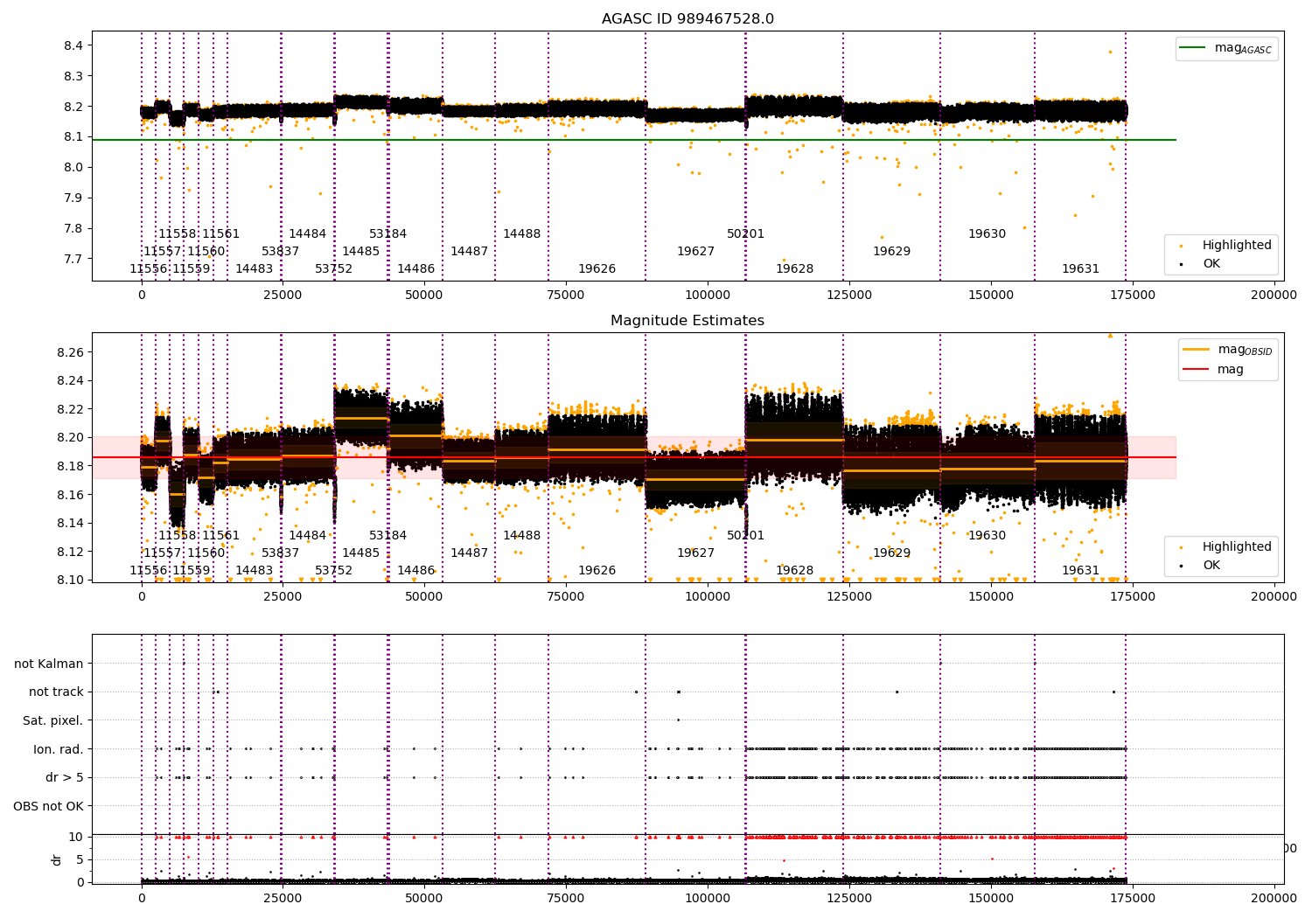This screenshot has height=918, width=1312.
Task: Select obsid label 14485 in top plot
Action: 360,251
